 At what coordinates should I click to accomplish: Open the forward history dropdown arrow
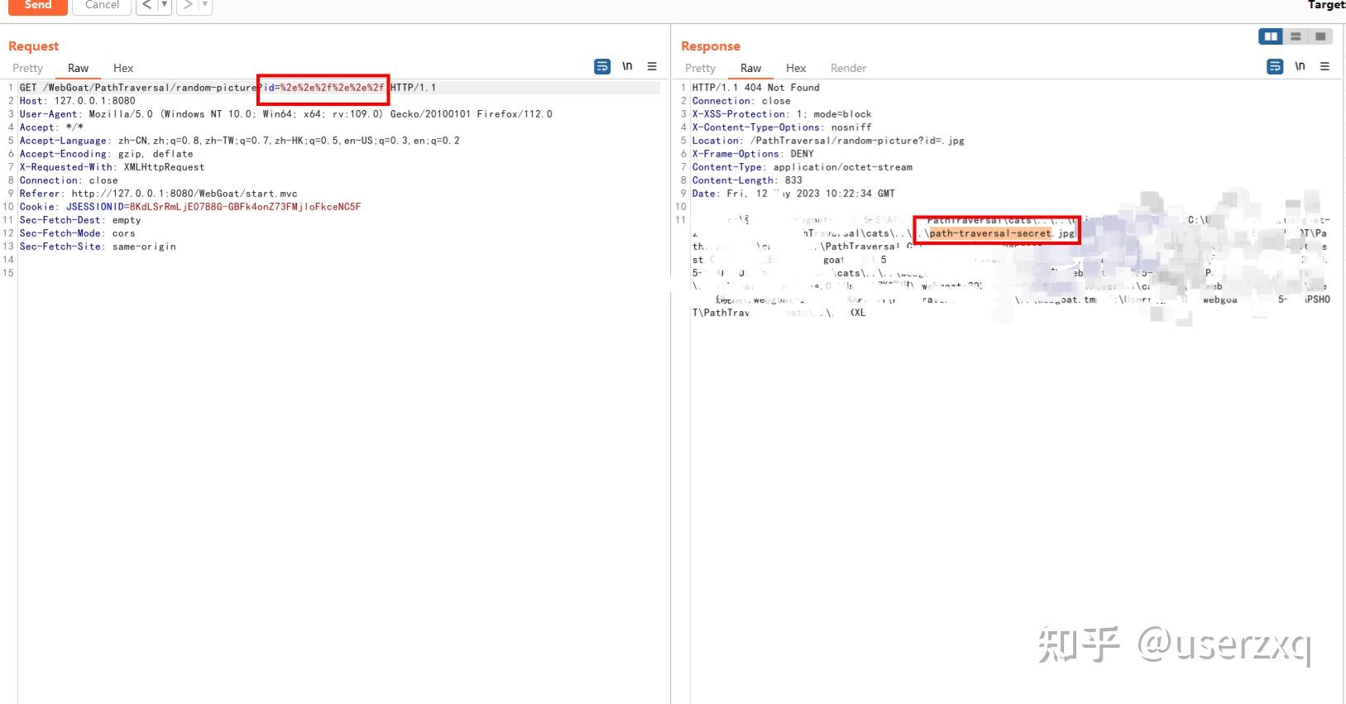click(x=205, y=6)
